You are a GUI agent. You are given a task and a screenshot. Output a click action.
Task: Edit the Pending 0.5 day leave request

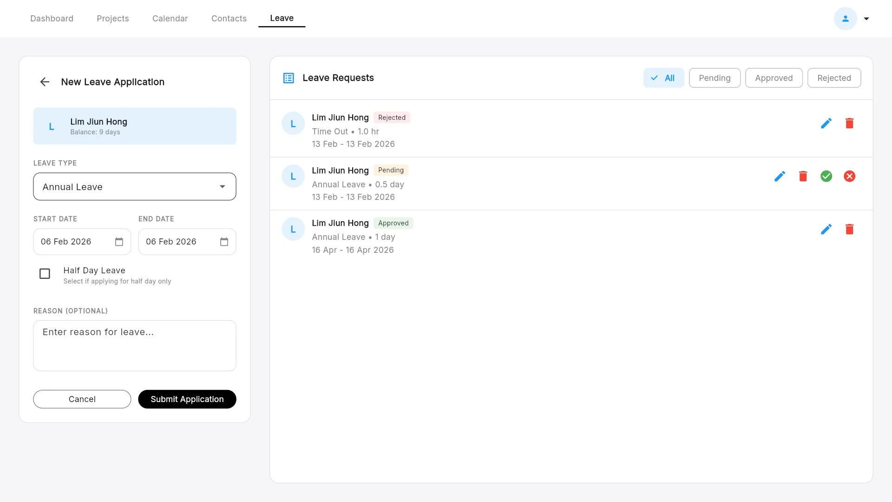780,176
